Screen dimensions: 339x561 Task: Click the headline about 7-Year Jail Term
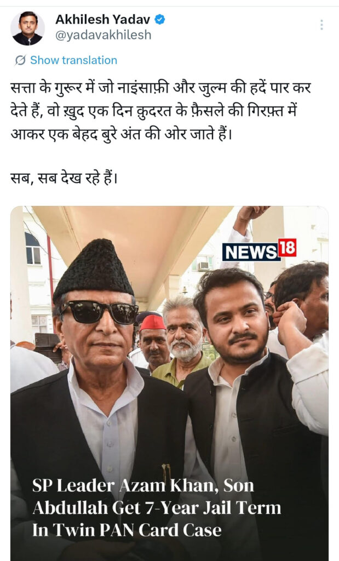[157, 508]
